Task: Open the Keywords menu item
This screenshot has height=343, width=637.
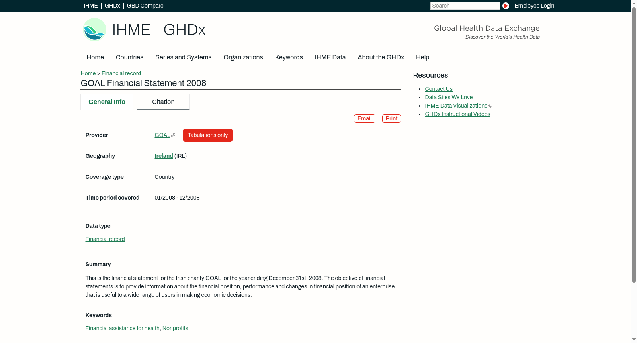Action: 289,57
